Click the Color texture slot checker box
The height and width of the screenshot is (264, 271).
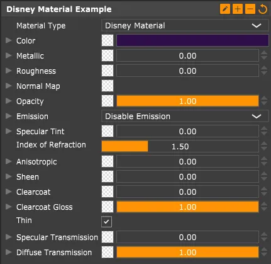(108, 40)
